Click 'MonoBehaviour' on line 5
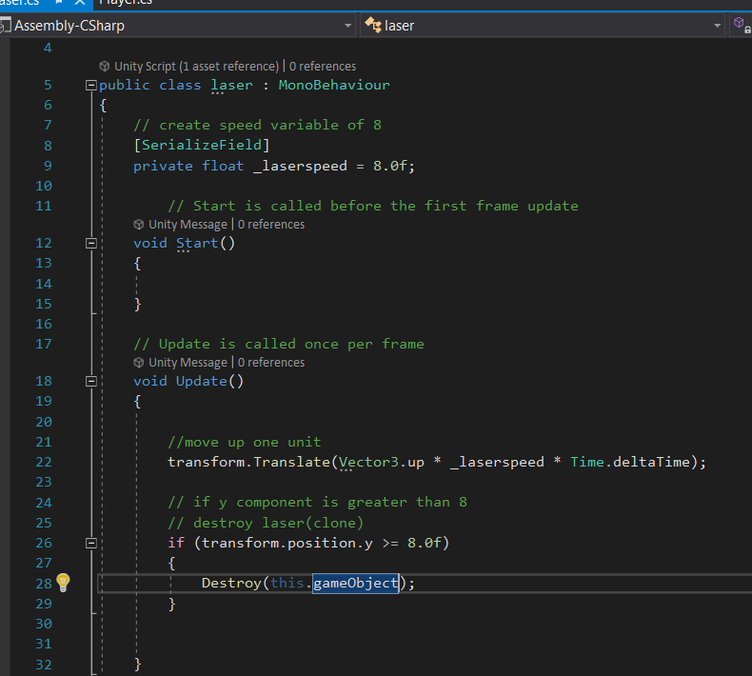 (334, 85)
